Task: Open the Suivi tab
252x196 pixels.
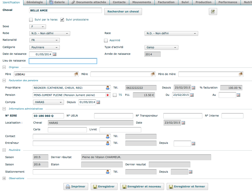Action: pos(185,2)
